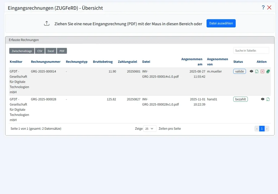Image resolution: width=278 pixels, height=194 pixels.
Task: Click the 'Suche in Tabelle' search field
Action: coord(251,50)
